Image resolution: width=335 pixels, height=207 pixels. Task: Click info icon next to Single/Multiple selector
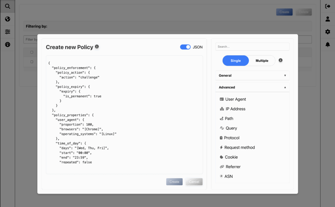click(280, 60)
